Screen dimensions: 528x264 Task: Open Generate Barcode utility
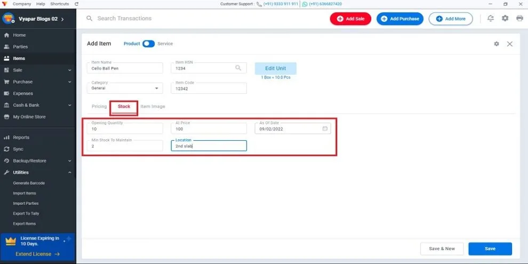point(29,183)
